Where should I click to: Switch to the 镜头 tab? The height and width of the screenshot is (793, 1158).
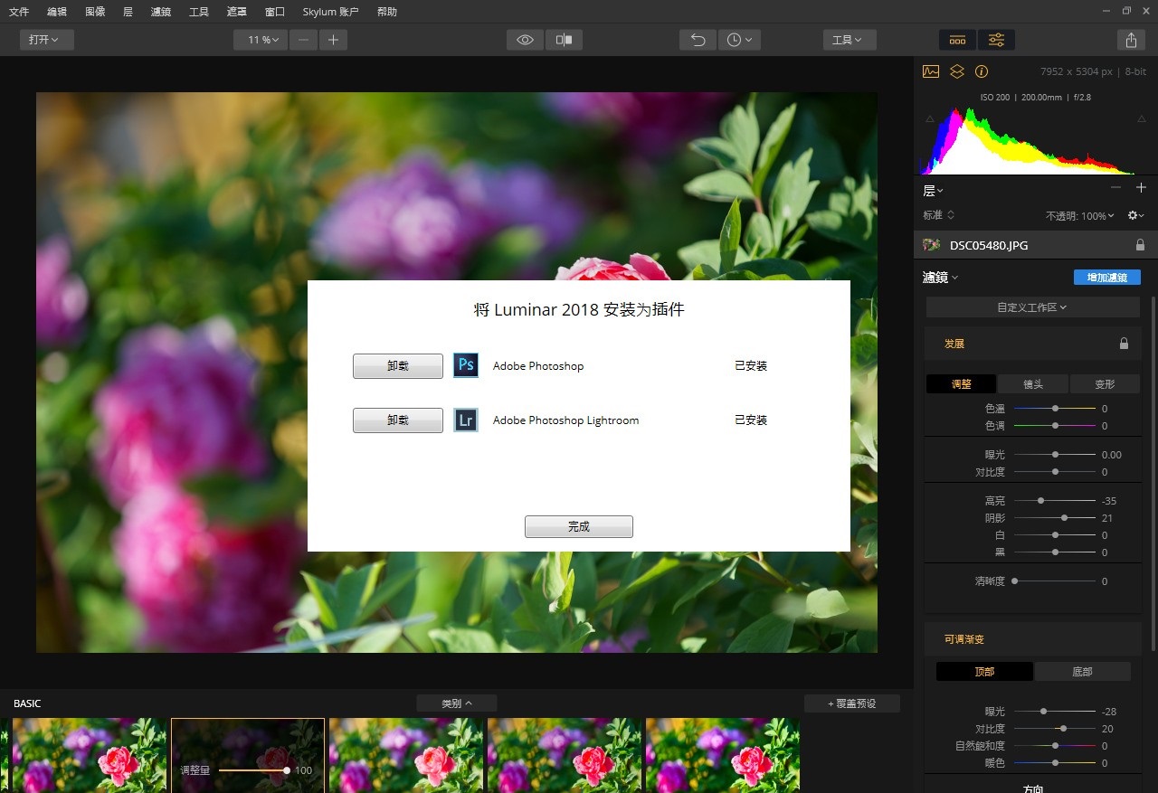pos(1032,384)
